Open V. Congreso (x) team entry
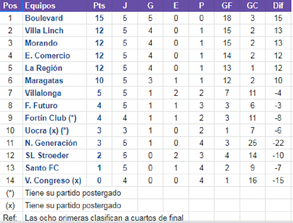The image size is (293, 223). click(53, 181)
